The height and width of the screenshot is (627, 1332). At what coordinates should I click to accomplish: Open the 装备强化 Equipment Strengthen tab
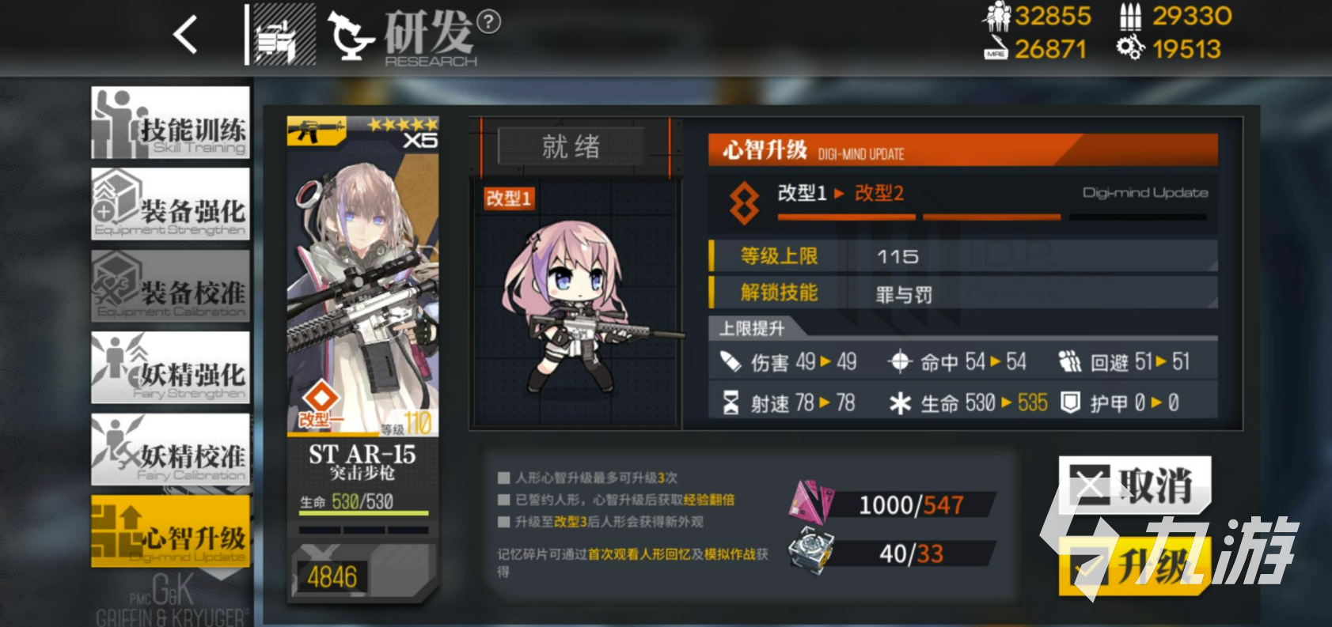[x=170, y=204]
